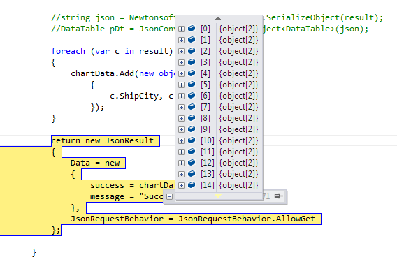397x269 pixels.
Task: Click the object cube icon for [8]
Action: 192,117
